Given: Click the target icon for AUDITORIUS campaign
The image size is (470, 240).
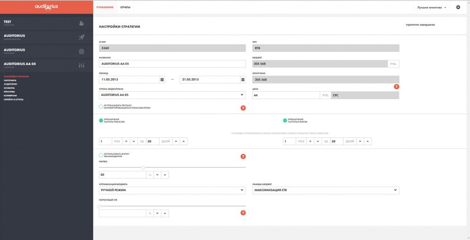Looking at the screenshot, I should pyautogui.click(x=81, y=51).
